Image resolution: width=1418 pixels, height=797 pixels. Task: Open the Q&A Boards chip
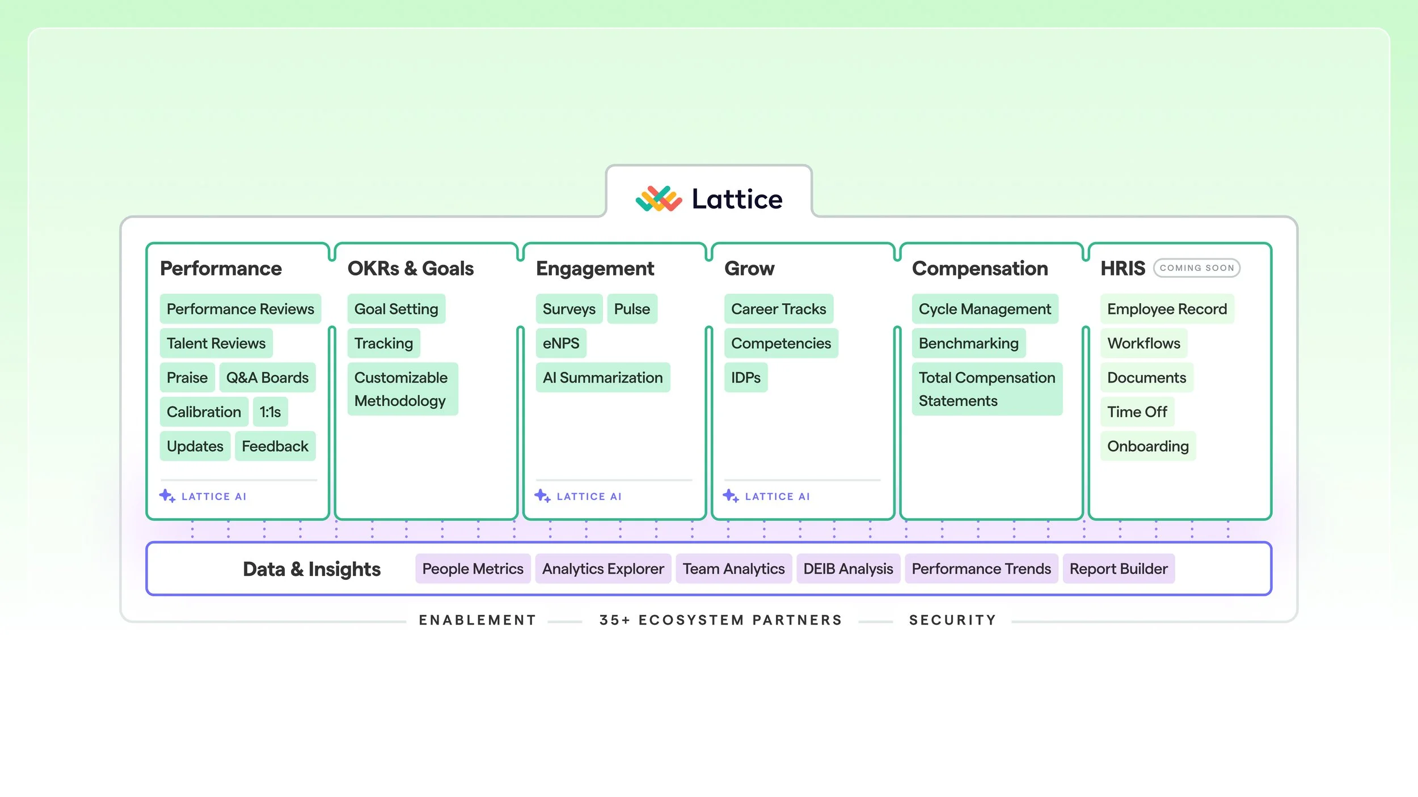(267, 378)
